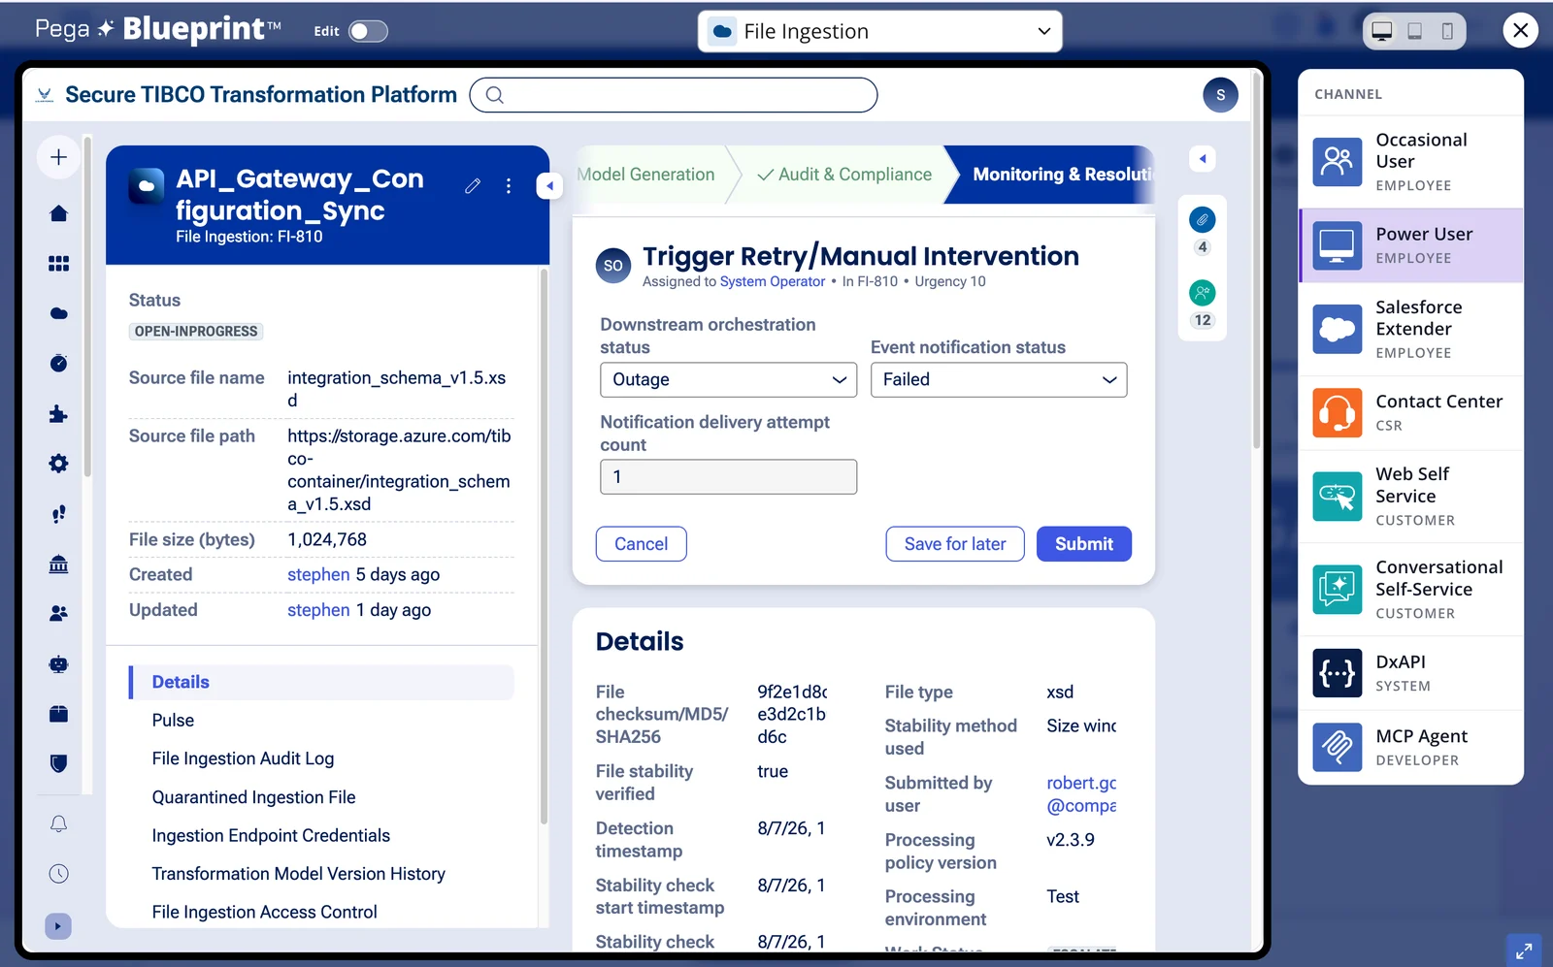
Task: Choose Occasional User channel
Action: coord(1410,162)
